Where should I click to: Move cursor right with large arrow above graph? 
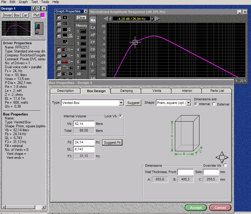tap(158, 19)
